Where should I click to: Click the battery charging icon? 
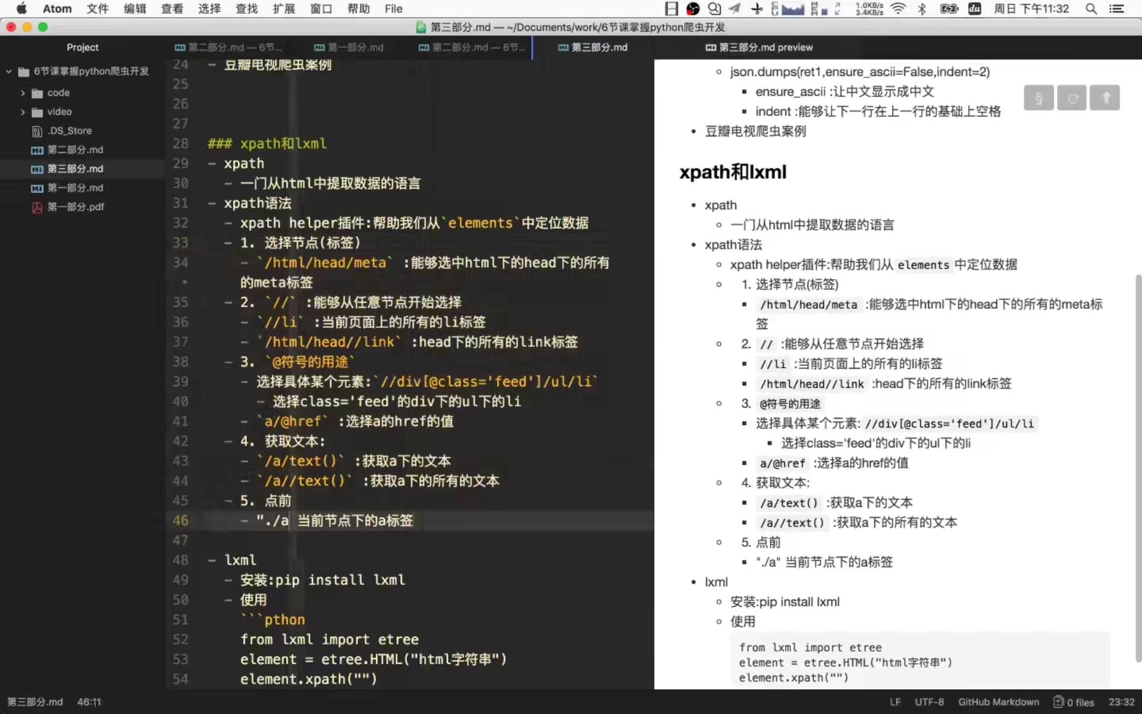point(949,8)
